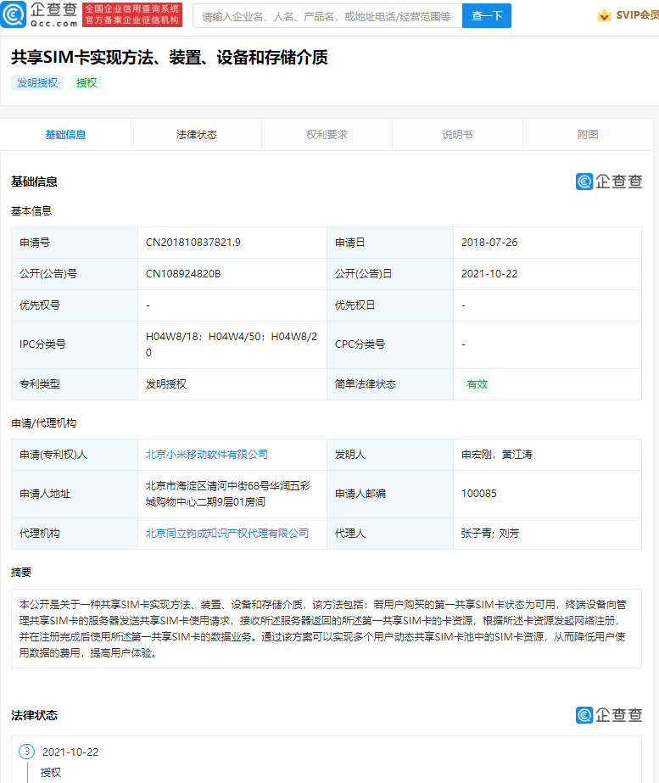Click publication date 2021-10-22 in table
The height and width of the screenshot is (783, 659).
pyautogui.click(x=489, y=274)
